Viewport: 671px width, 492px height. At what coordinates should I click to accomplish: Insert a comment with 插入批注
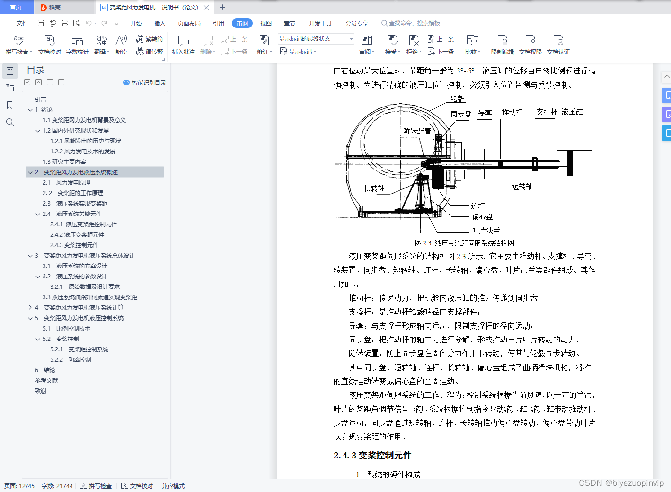tap(183, 45)
